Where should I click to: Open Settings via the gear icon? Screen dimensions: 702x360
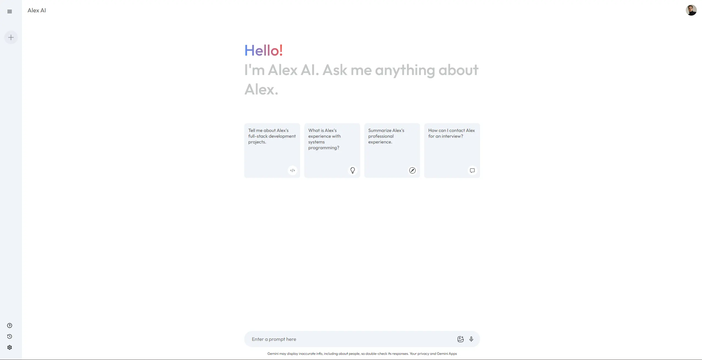pos(10,347)
